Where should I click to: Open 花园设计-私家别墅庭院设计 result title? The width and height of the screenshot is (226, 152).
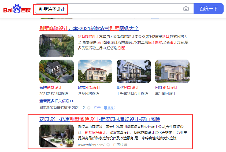click(100, 119)
